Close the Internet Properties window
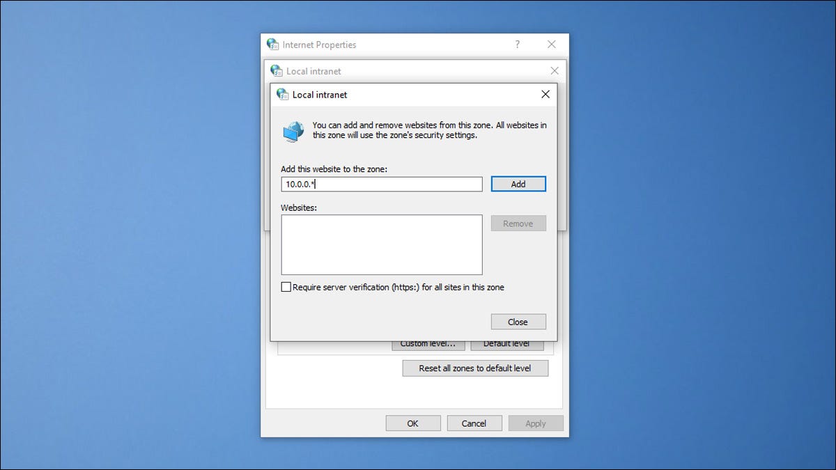 coord(551,45)
